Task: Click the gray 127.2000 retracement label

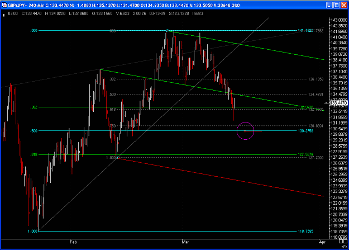Action: [x=316, y=158]
